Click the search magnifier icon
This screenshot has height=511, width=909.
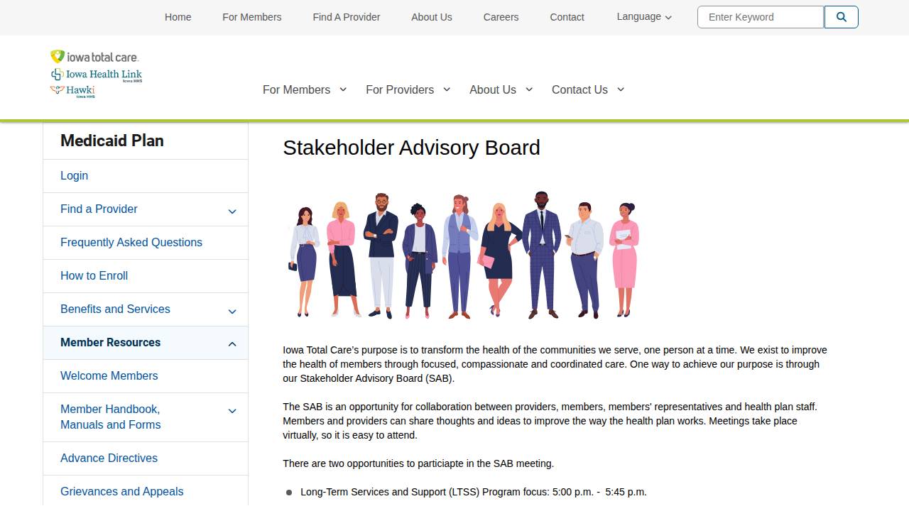[841, 17]
